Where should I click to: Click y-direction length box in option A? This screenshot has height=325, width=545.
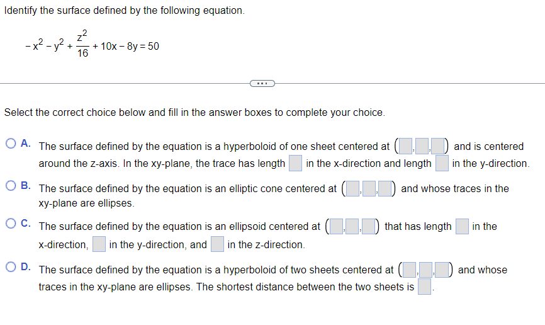[x=442, y=163]
